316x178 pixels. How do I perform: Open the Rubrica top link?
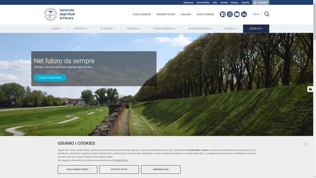coord(234,3)
